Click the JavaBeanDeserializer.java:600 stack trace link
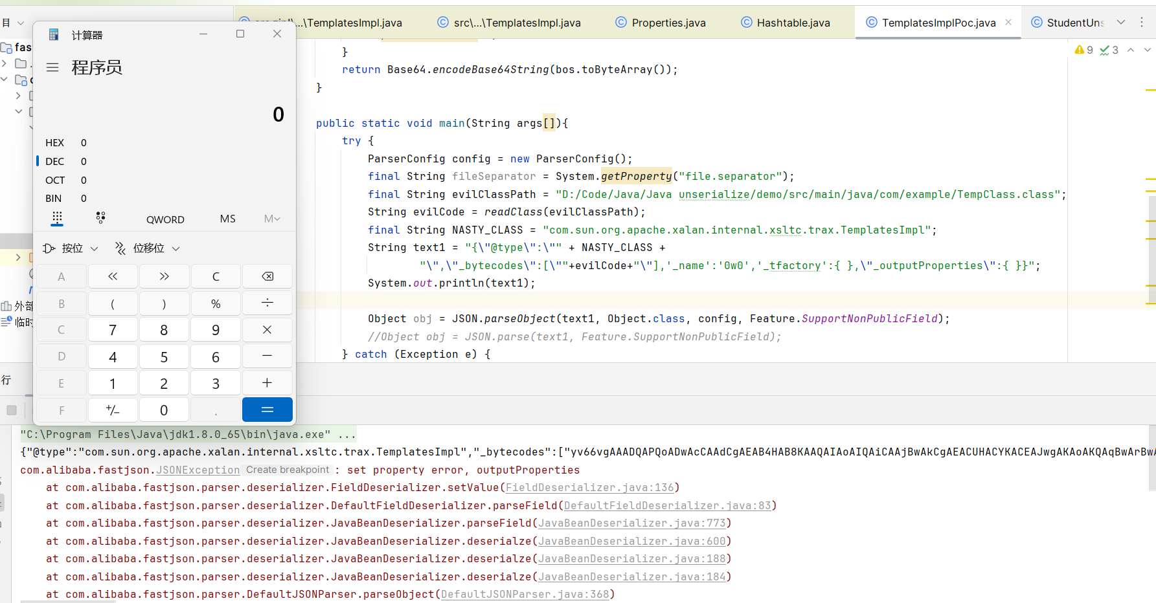This screenshot has height=603, width=1156. [x=631, y=541]
